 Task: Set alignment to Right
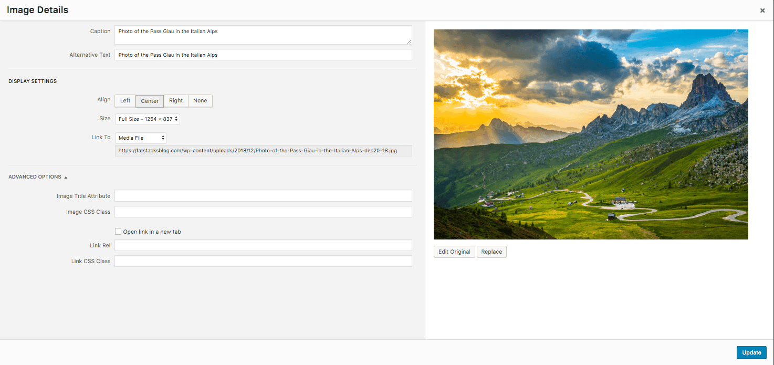coord(176,101)
